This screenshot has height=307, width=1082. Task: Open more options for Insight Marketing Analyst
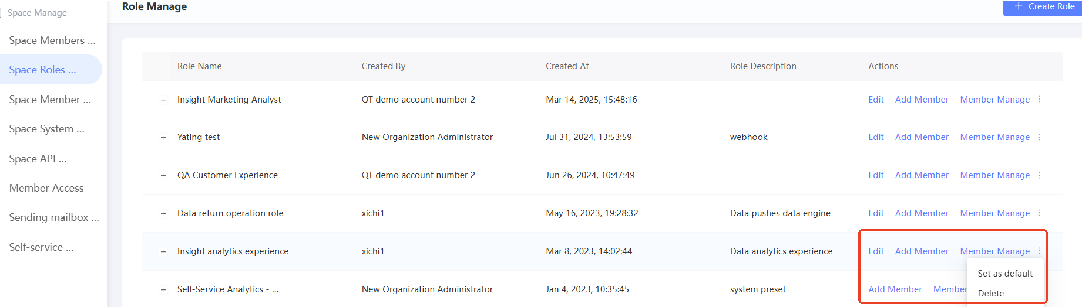tap(1040, 100)
